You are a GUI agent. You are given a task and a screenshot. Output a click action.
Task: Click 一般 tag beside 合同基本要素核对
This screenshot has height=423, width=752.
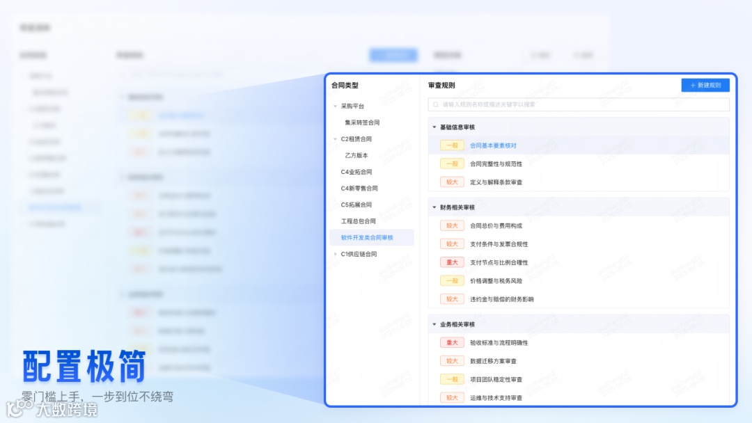coord(452,145)
